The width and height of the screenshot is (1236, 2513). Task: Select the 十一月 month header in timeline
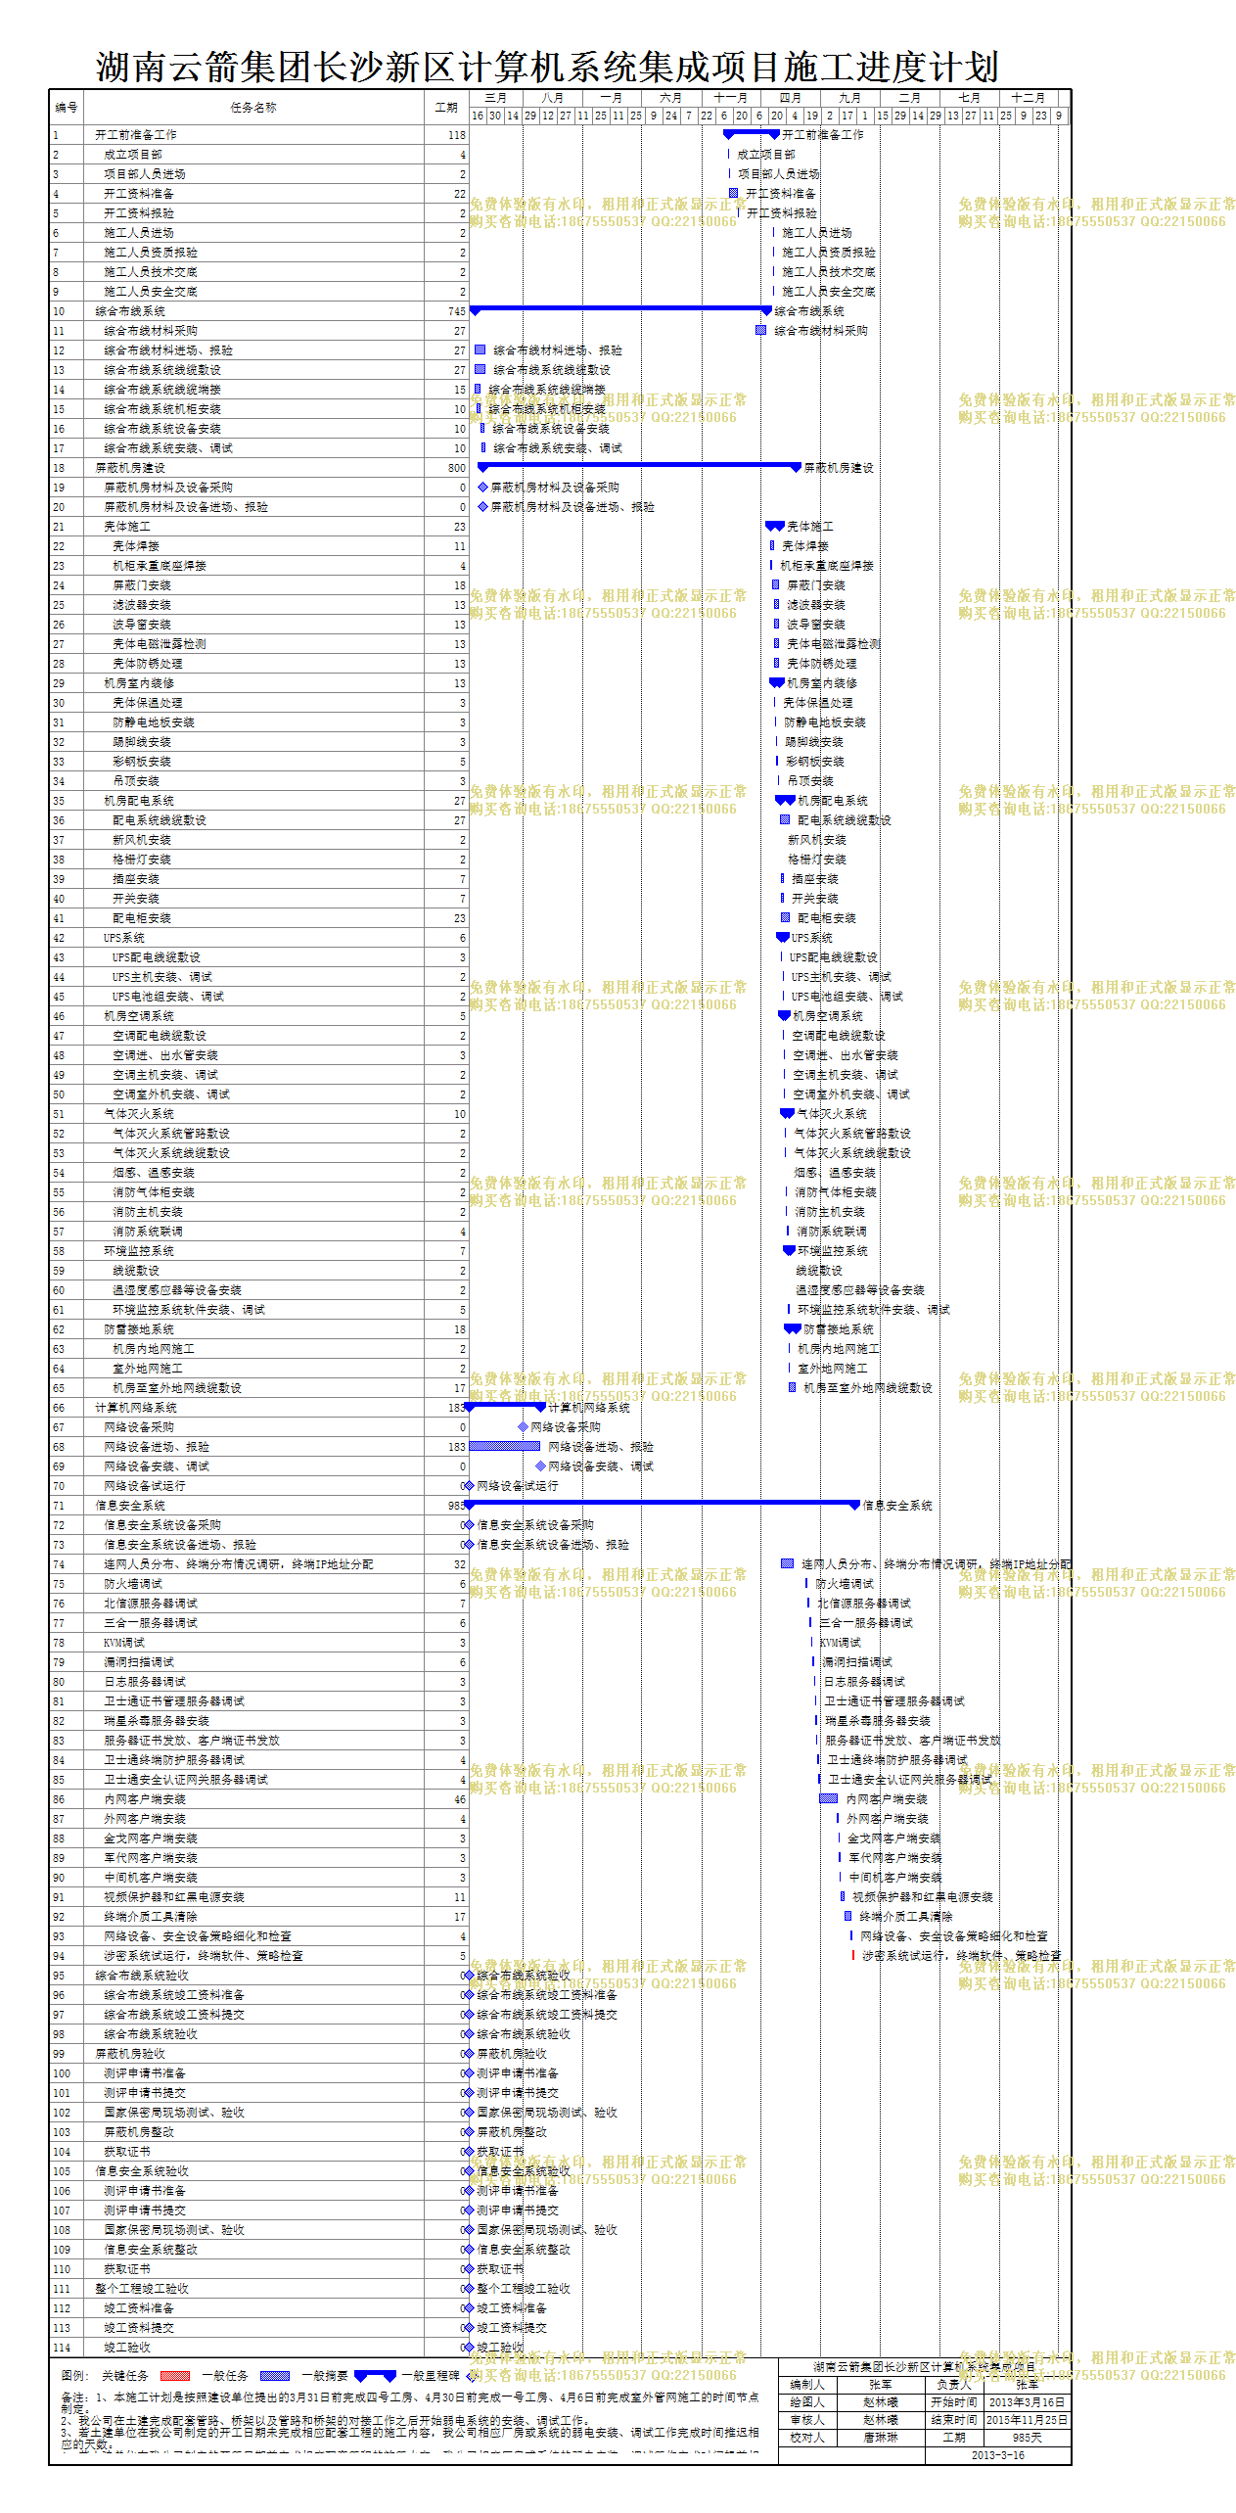(730, 98)
